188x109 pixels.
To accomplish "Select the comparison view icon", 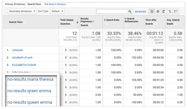I will point(170,12).
